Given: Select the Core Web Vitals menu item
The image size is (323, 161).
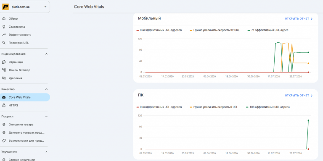Looking at the screenshot, I should tap(25, 97).
